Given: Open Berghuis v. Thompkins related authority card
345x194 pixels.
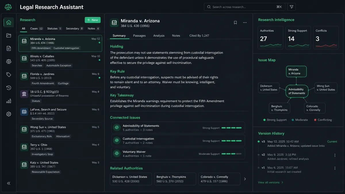Looking at the screenshot, I should click(175, 179).
